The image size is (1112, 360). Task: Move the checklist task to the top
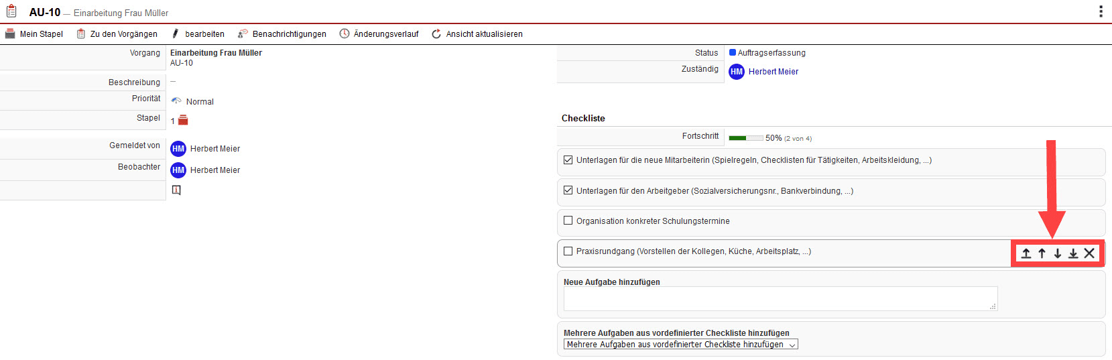(x=1026, y=253)
